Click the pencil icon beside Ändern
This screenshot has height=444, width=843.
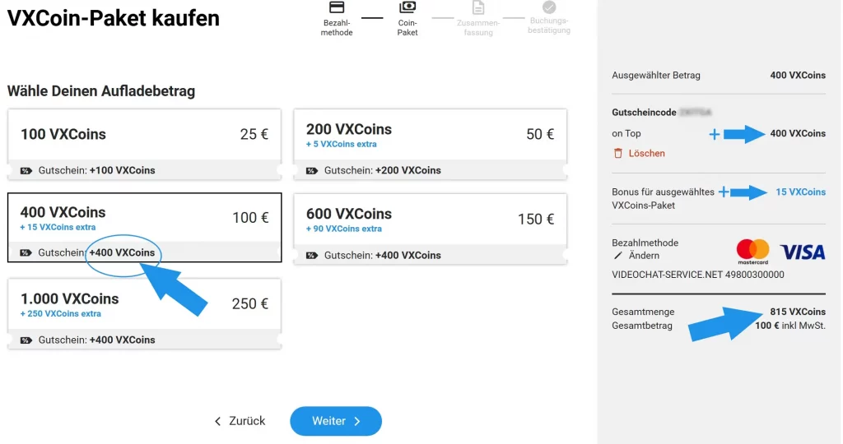pos(617,256)
